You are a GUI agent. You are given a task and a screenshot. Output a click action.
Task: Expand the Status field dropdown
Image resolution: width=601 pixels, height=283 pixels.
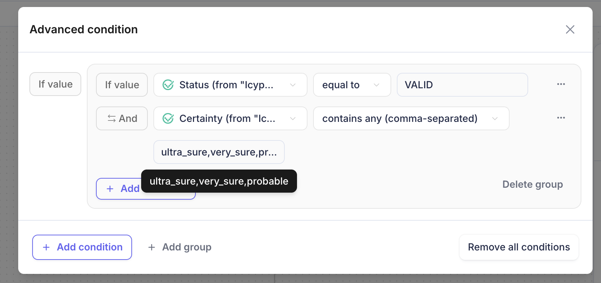(293, 85)
